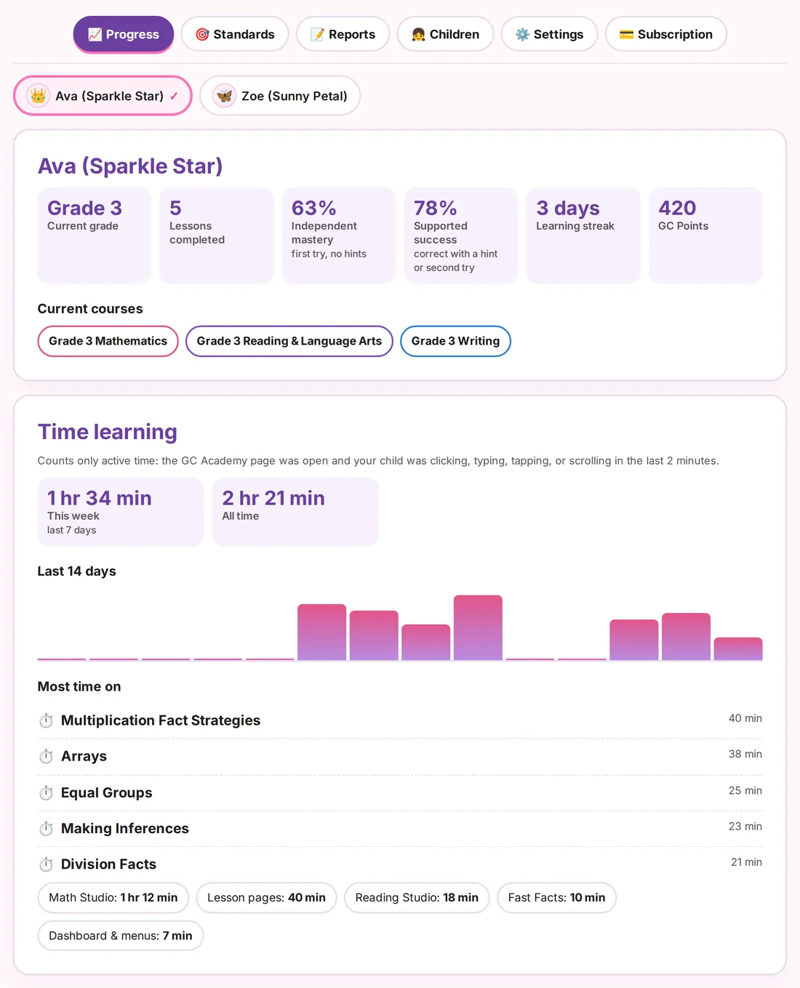Screen dimensions: 800x988
Task: Select Ava (Sparkle Star) child profile
Action: coord(103,95)
